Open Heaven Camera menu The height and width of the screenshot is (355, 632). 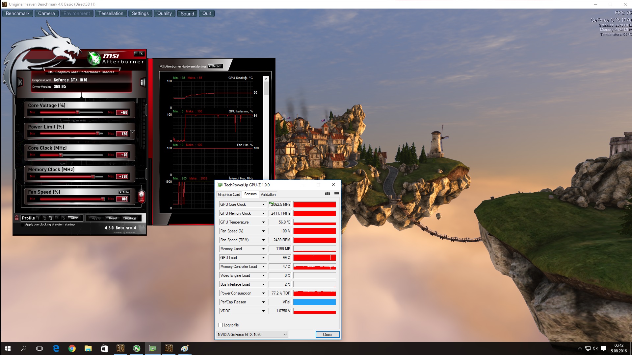pyautogui.click(x=46, y=13)
